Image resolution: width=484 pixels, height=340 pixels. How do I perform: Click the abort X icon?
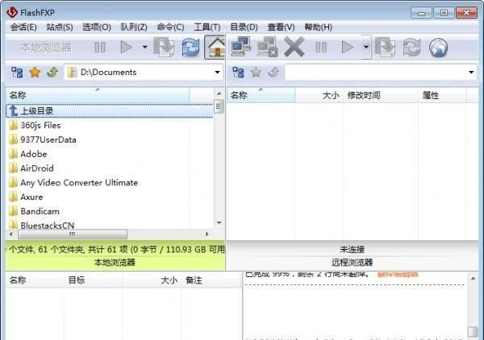294,47
